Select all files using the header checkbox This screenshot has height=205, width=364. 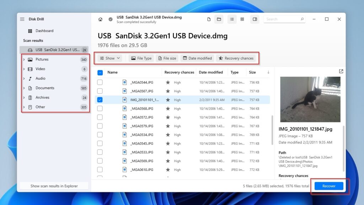(100, 72)
